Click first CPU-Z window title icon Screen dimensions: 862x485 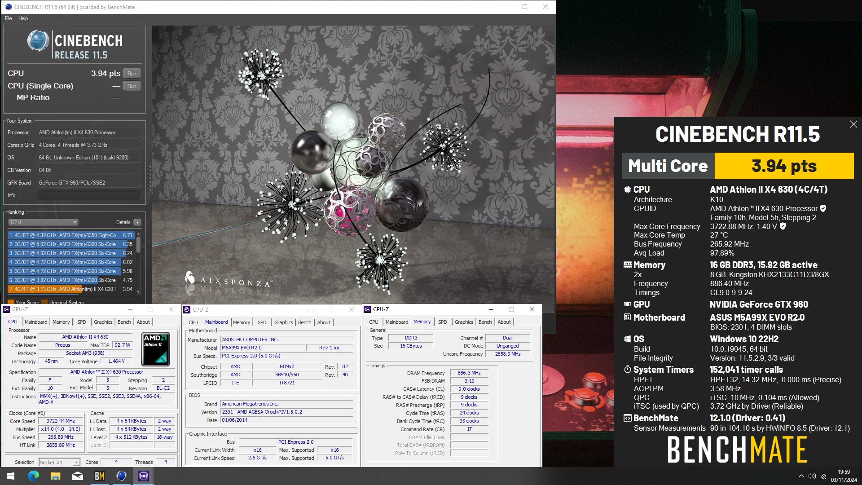(6, 309)
